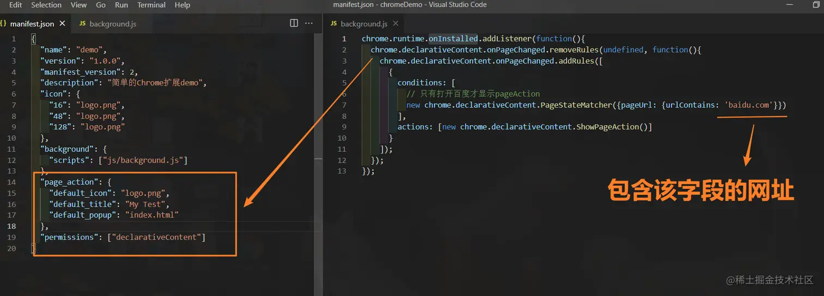Click the onInstalled identifier in background.js
Screen dimensions: 824x296
pos(453,39)
